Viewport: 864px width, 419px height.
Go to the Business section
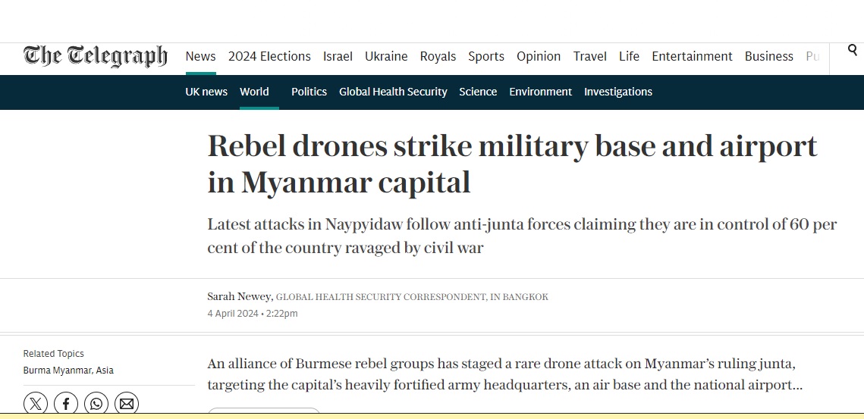click(768, 56)
